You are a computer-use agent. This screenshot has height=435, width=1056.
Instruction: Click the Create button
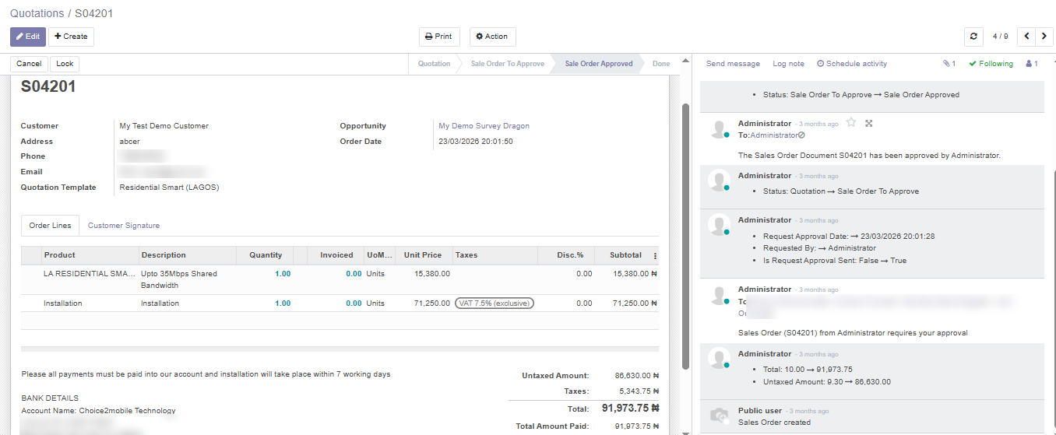71,37
